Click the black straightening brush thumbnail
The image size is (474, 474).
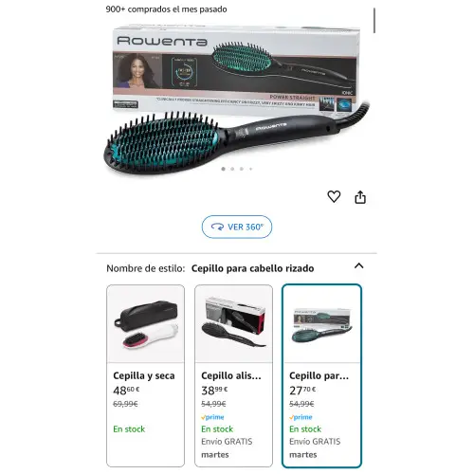(x=233, y=322)
